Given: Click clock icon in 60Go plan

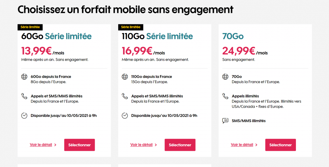Looking at the screenshot, I should [24, 116].
